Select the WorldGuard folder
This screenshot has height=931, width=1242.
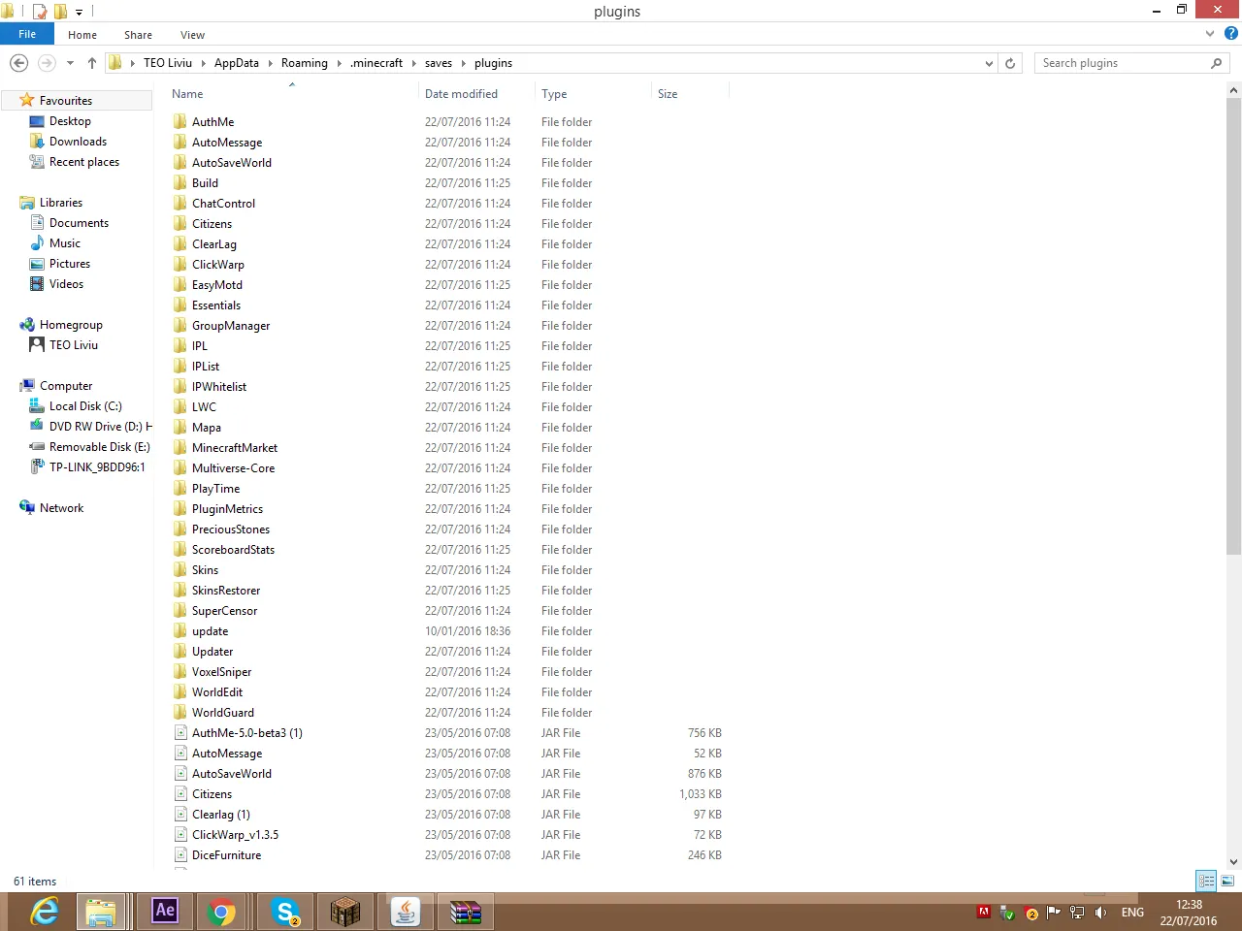tap(222, 713)
